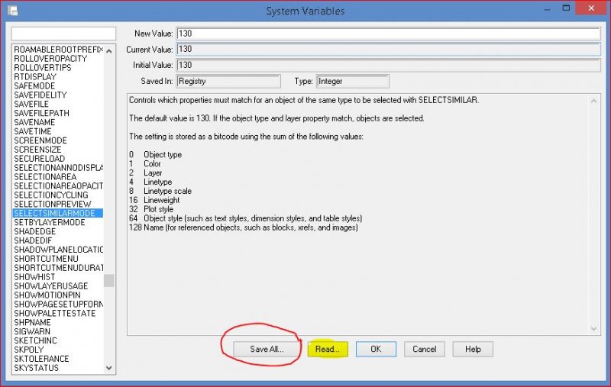
Task: Select SELECTIONCYCLING variable
Action: (51, 195)
